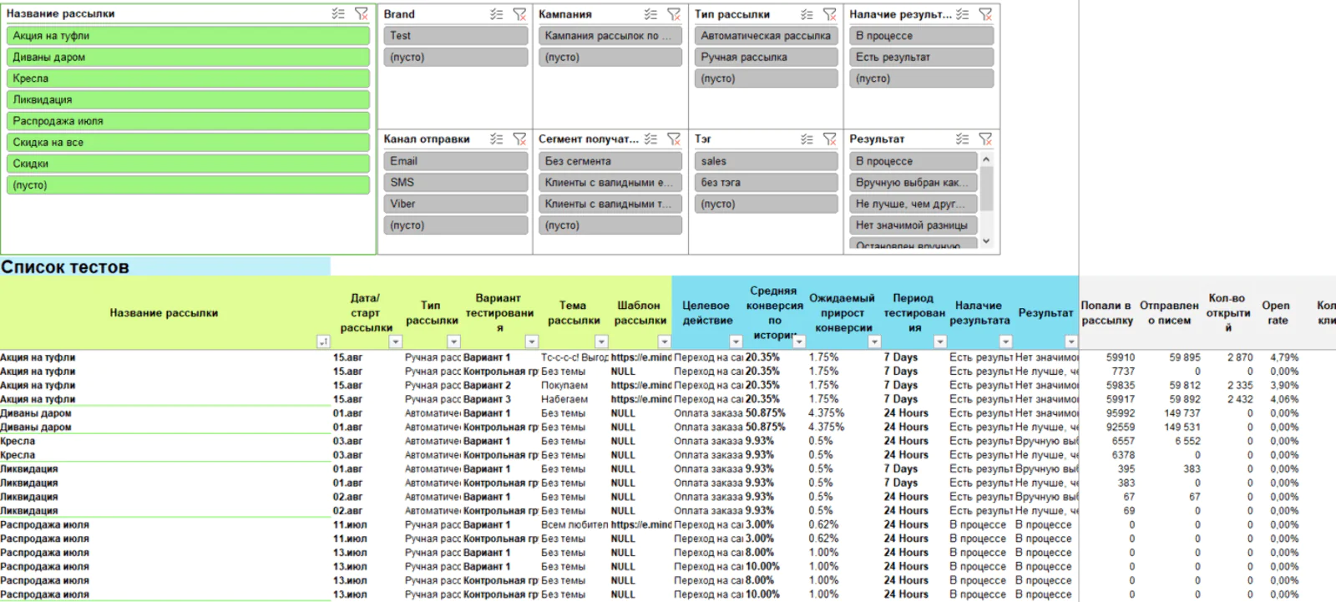Clear filter on Brand slicer
This screenshot has height=602, width=1336.
point(519,14)
